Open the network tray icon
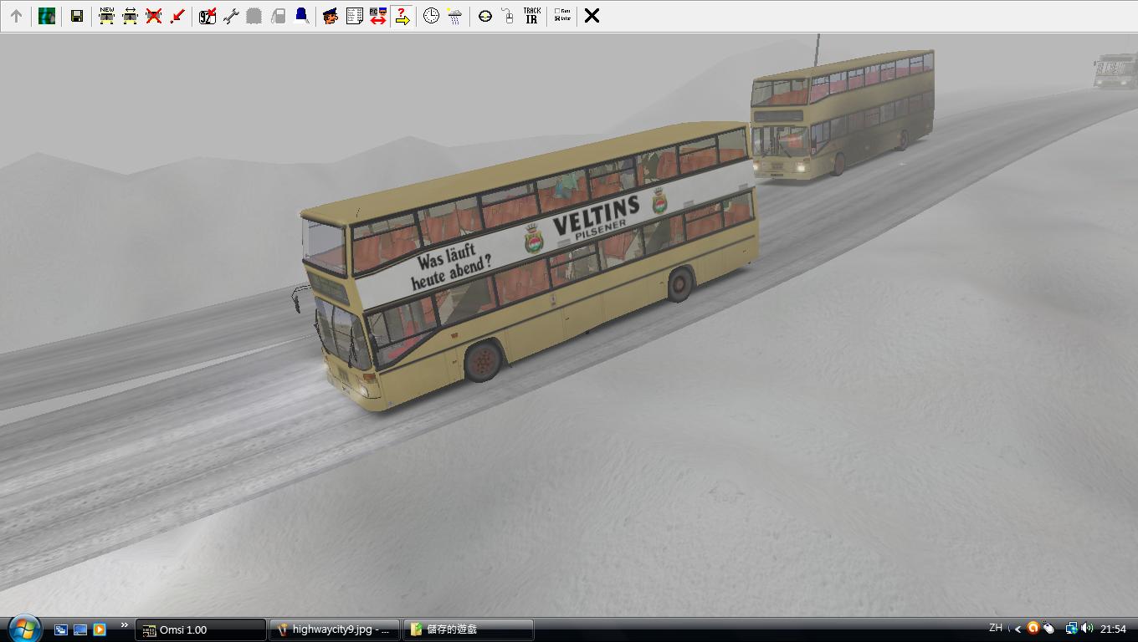Screen dimensions: 1138x642 (1071, 629)
